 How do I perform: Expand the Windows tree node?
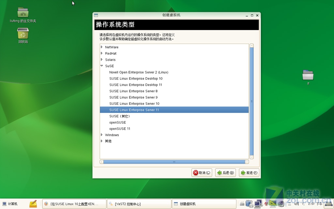click(x=102, y=135)
